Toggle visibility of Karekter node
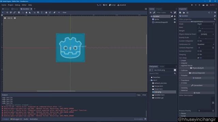The width and height of the screenshot is (218, 122). 175,16
